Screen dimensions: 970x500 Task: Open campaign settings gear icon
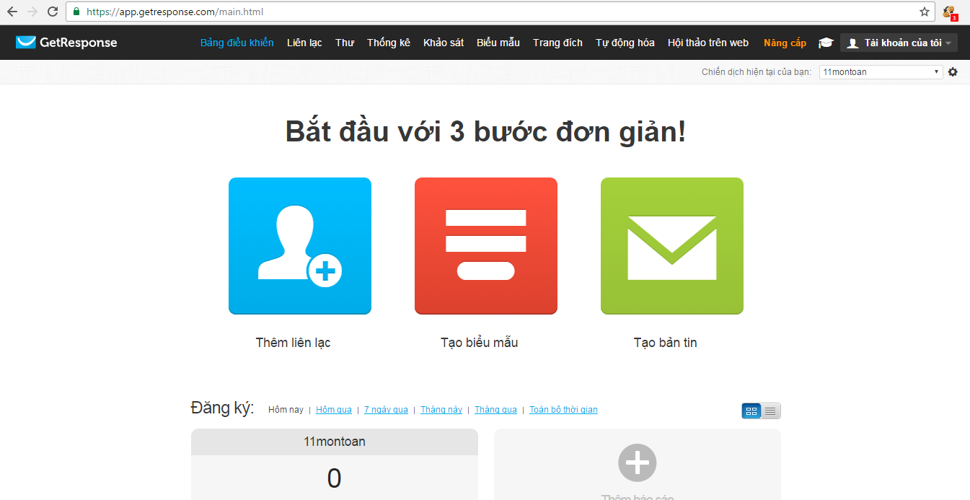coord(953,72)
